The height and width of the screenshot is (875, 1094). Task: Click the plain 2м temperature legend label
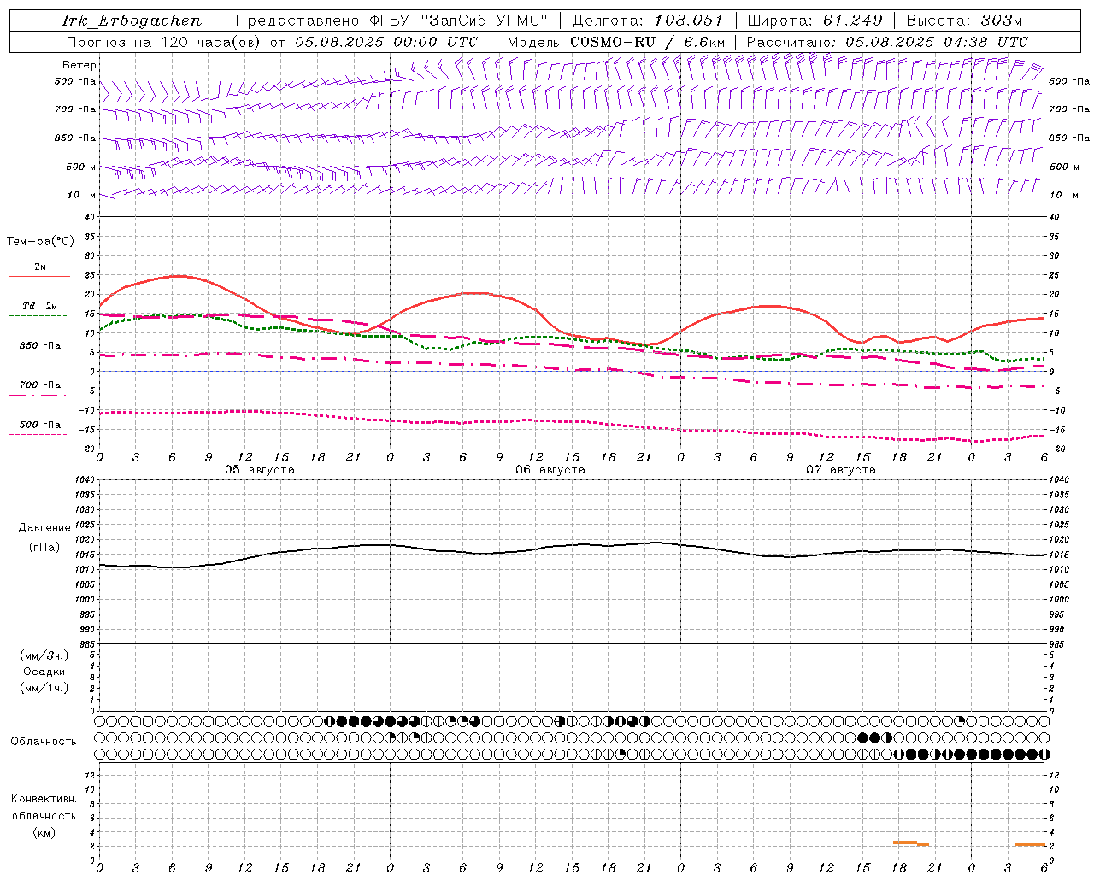[x=40, y=267]
